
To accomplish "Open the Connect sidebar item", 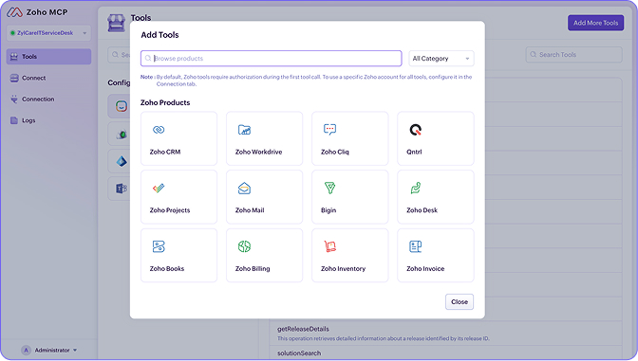I will [48, 78].
